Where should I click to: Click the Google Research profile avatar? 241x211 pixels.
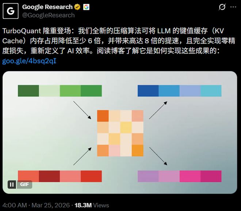tap(11, 11)
